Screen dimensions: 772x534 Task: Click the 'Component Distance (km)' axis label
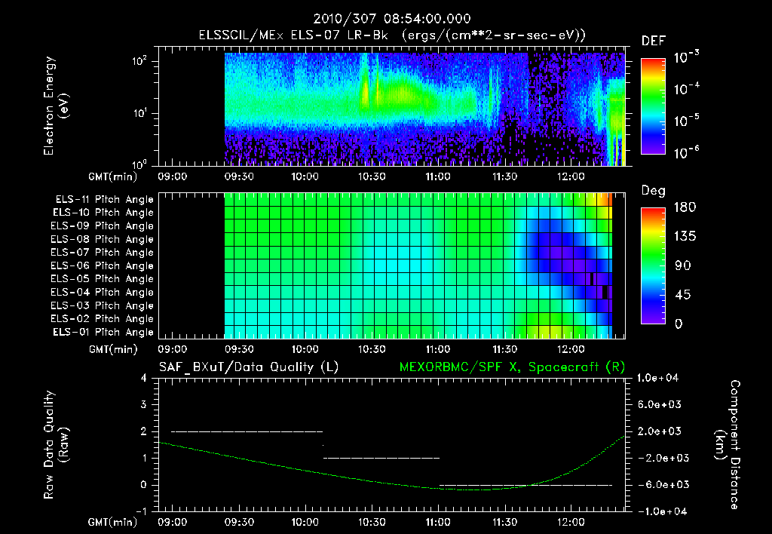pyautogui.click(x=728, y=444)
